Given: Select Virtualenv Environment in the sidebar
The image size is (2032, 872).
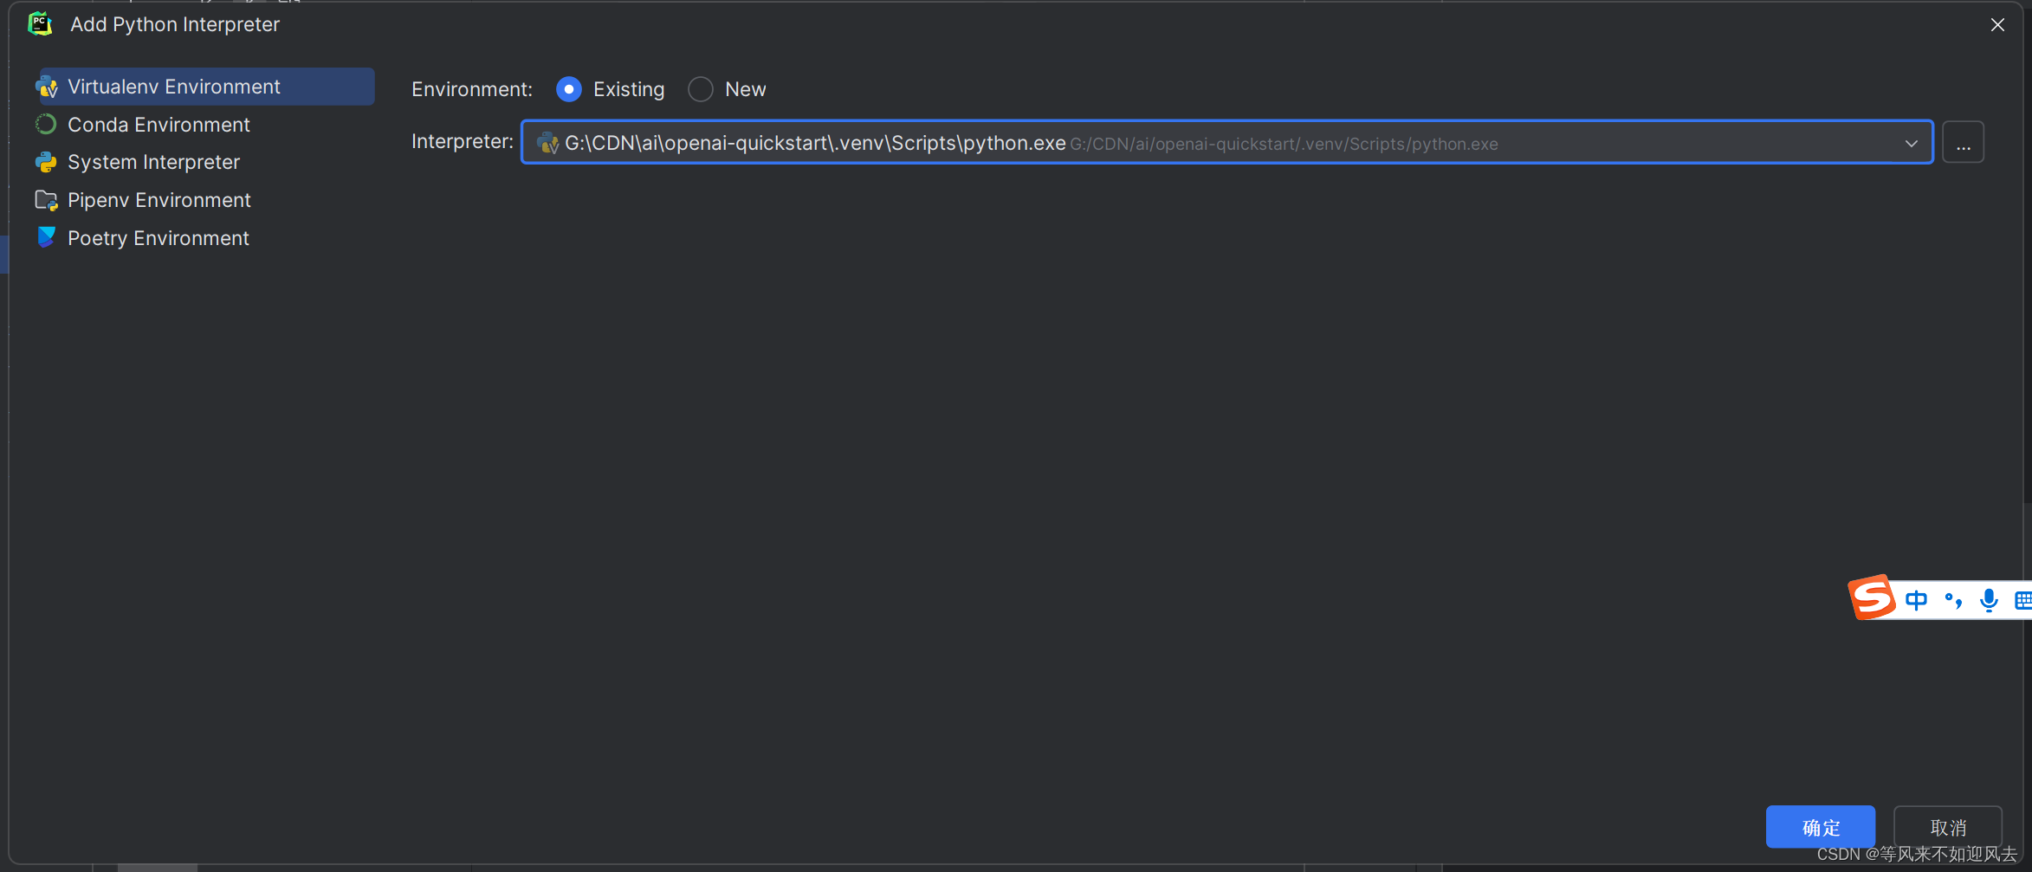Looking at the screenshot, I should coord(206,87).
